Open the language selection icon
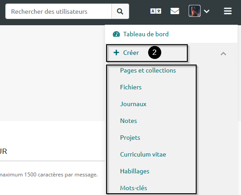 coord(156,11)
